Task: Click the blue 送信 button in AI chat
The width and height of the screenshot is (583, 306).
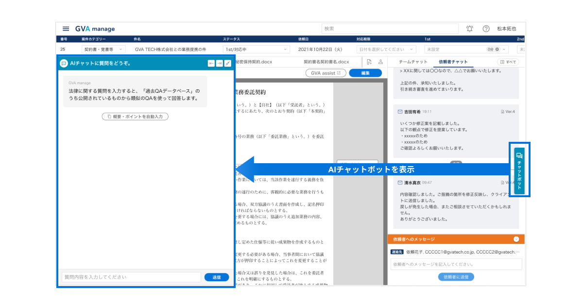Action: click(x=217, y=277)
